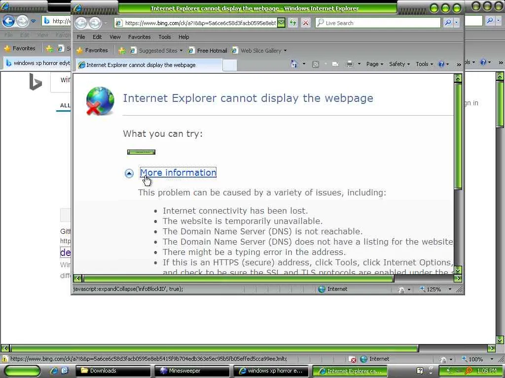Image resolution: width=505 pixels, height=378 pixels.
Task: Stop loading with the red X button
Action: click(306, 23)
